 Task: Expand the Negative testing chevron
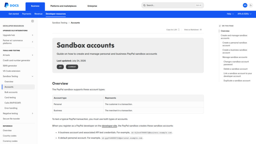(32, 113)
